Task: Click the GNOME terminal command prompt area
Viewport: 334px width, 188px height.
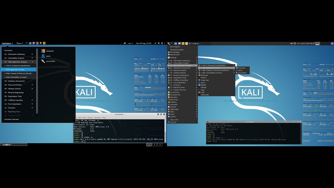Action: 119,131
